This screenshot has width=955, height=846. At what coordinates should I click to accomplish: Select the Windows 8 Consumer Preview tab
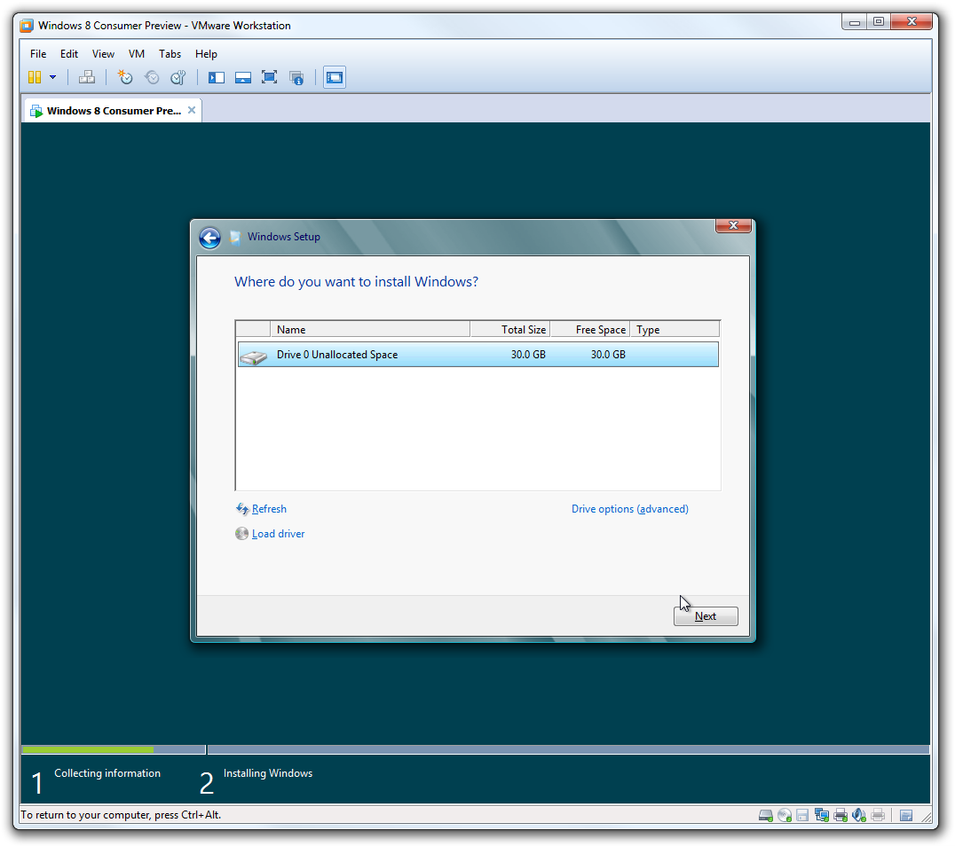coord(107,110)
